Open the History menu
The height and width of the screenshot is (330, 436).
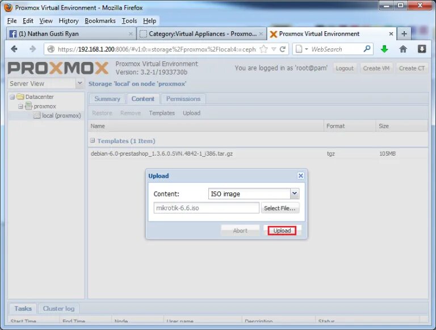click(69, 21)
